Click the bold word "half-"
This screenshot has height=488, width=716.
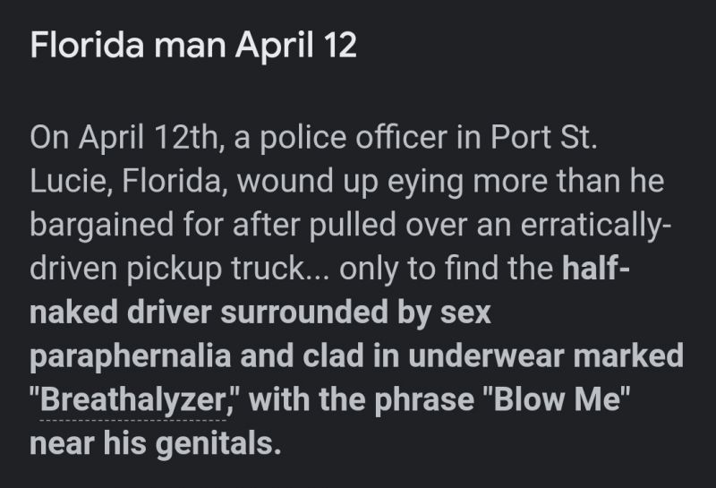[x=596, y=268]
